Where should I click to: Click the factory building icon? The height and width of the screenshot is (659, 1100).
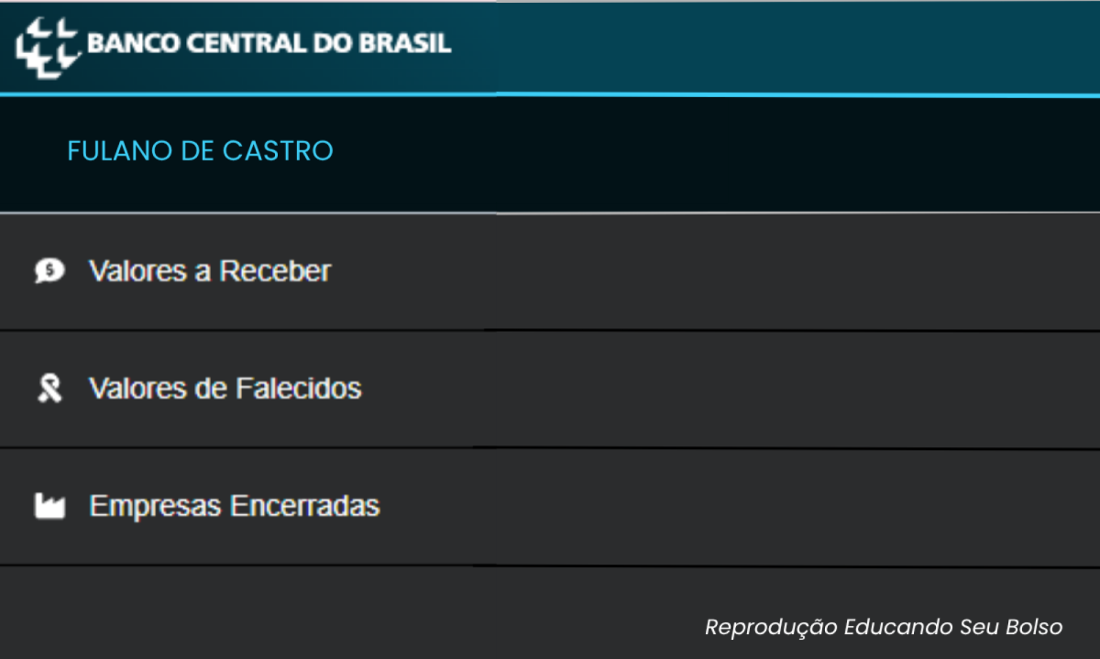tap(49, 506)
